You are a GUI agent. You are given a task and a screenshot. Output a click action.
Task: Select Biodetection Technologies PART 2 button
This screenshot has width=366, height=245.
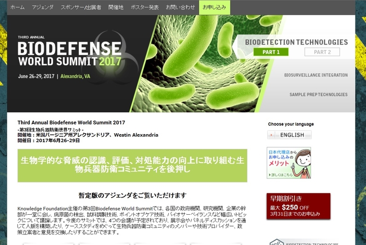point(322,52)
